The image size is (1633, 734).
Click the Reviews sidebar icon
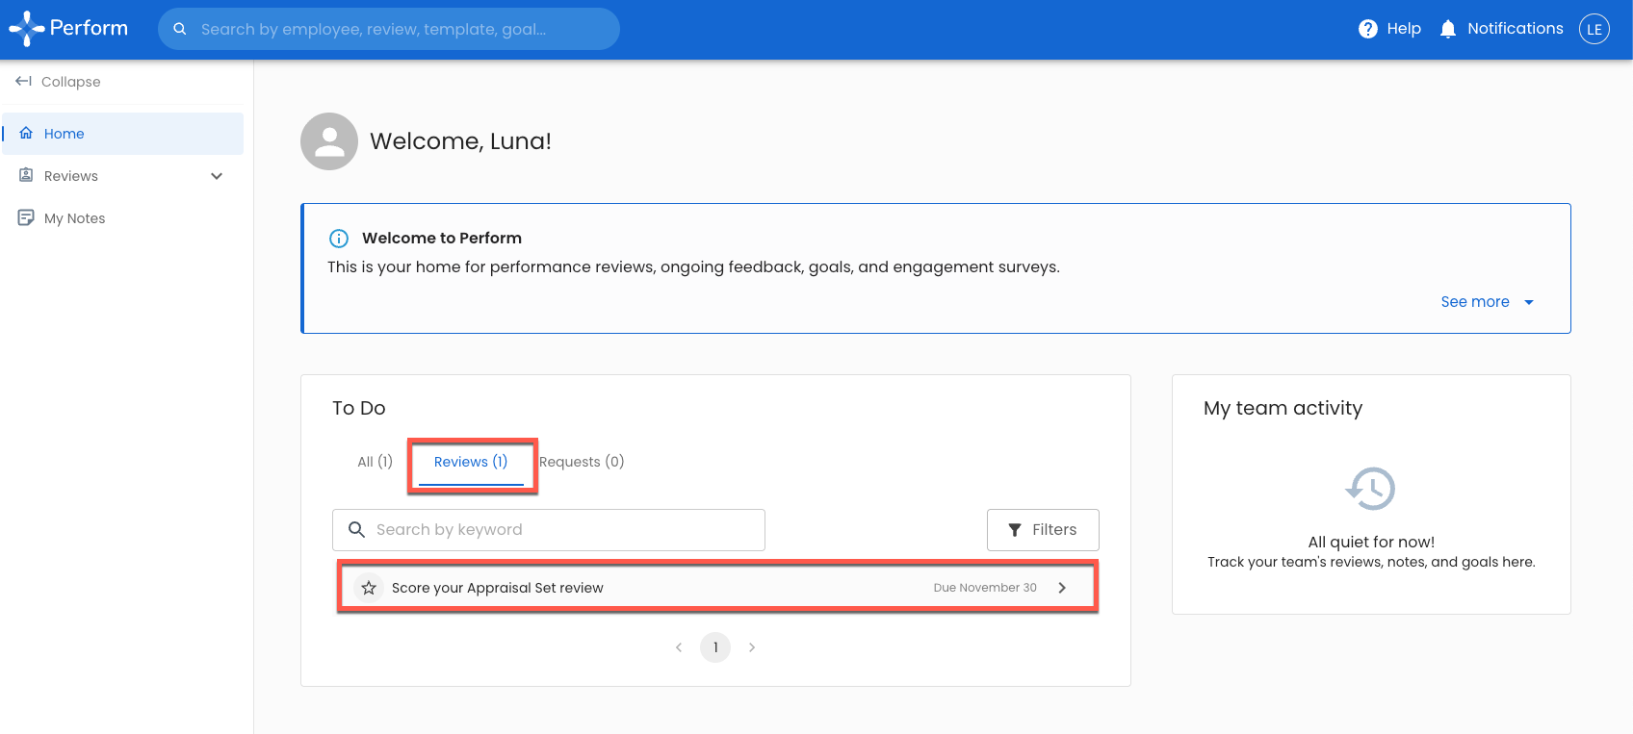26,175
